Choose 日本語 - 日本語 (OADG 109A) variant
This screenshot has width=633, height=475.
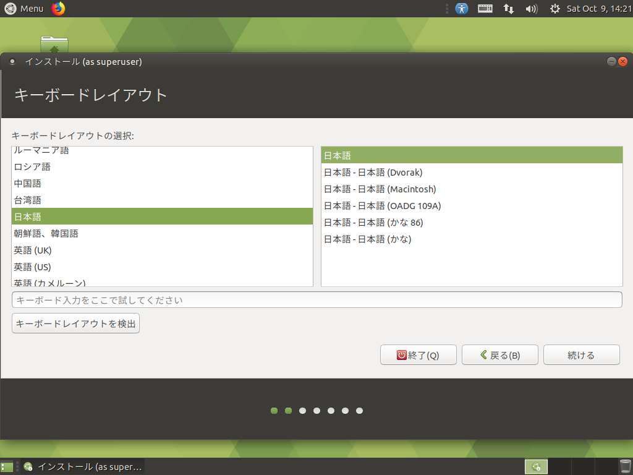tap(472, 205)
